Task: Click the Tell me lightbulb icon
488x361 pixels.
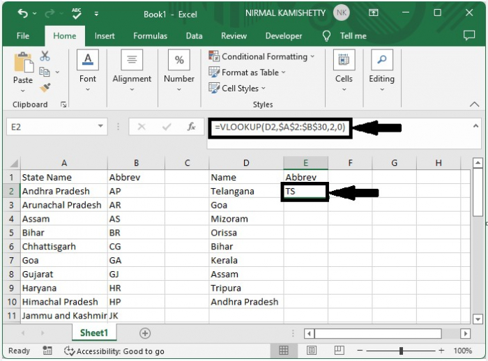Action: pyautogui.click(x=326, y=36)
